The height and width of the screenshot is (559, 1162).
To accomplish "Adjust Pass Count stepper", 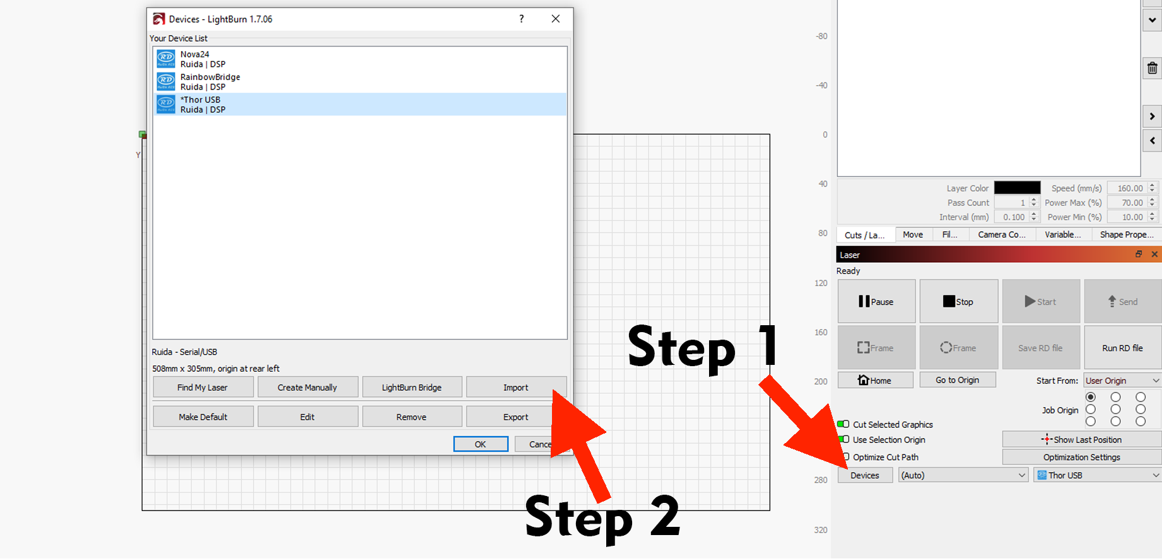I will [1033, 202].
